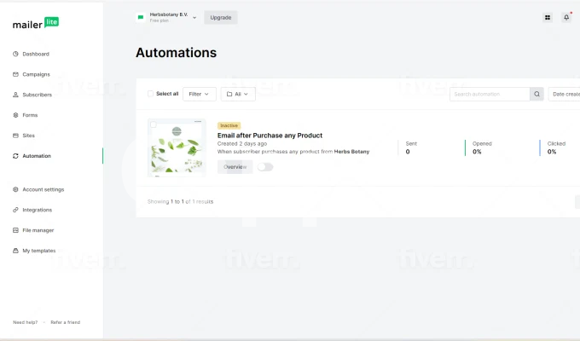Click the Search automation input field
Viewport: 580px width, 341px height.
(x=490, y=94)
